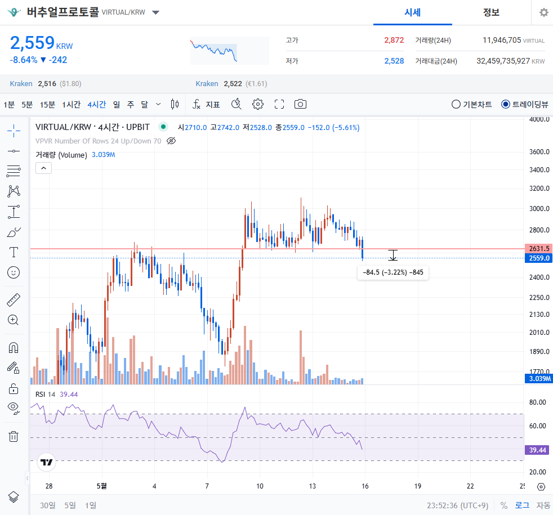
Task: Click the go-to-date icon on time axis
Action: coord(541,487)
